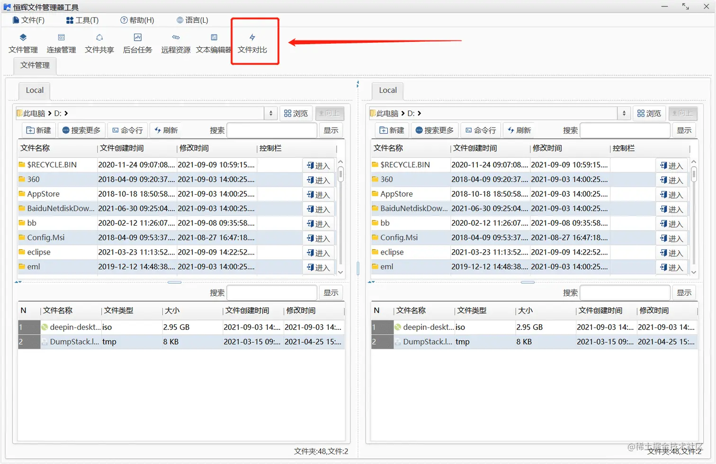Select the Local tab in left pane

tap(35, 90)
